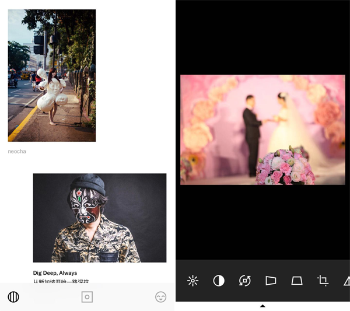This screenshot has height=311, width=350.
Task: Open the 'Dig Deep, Always' article title
Action: [55, 273]
